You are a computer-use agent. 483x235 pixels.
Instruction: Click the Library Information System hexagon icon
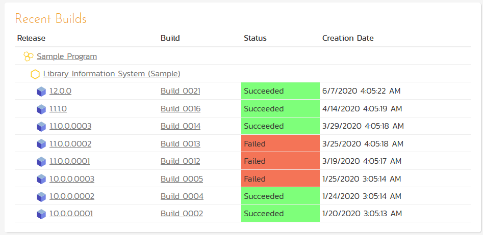point(35,74)
